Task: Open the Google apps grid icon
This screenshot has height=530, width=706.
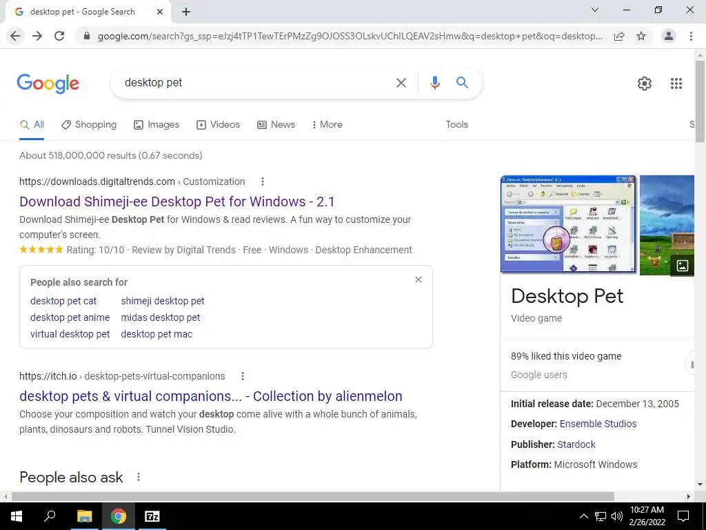Action: [676, 84]
